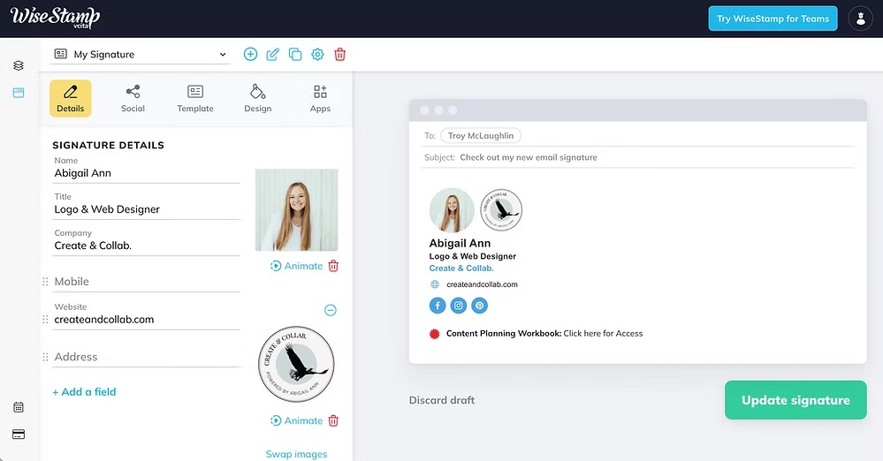Open the Apps tab
The image size is (883, 461).
pos(321,99)
